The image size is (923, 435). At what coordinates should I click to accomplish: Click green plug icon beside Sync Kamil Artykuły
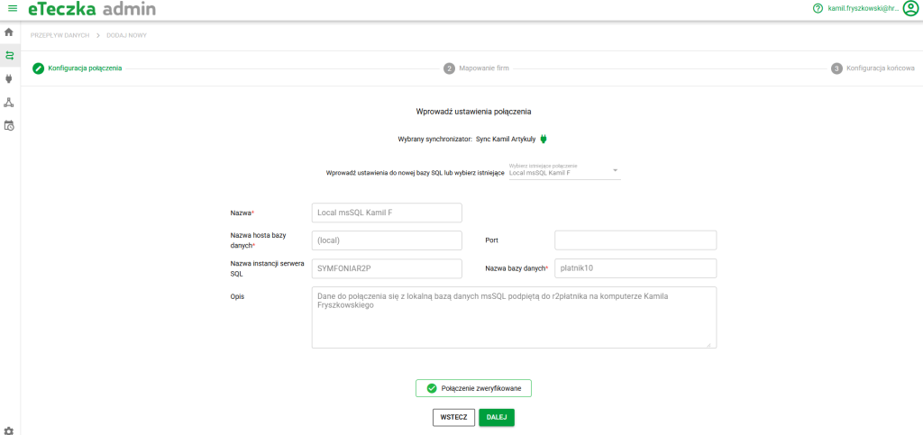pyautogui.click(x=544, y=139)
